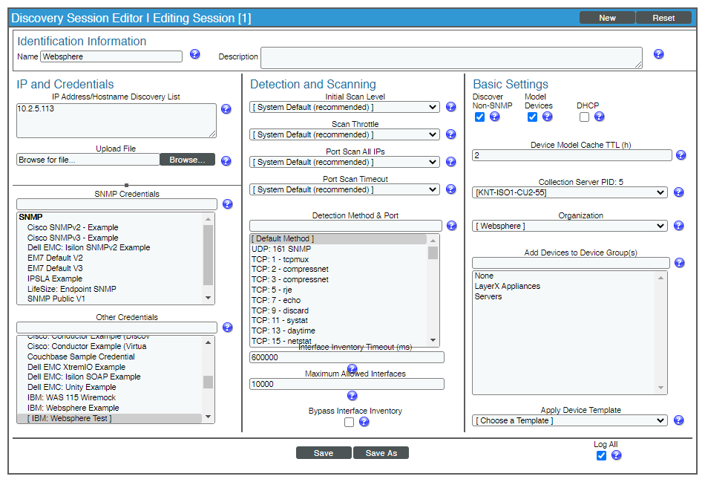Screen dimensions: 705x482
Task: Open the Collection Server PID dropdown
Action: click(x=569, y=192)
